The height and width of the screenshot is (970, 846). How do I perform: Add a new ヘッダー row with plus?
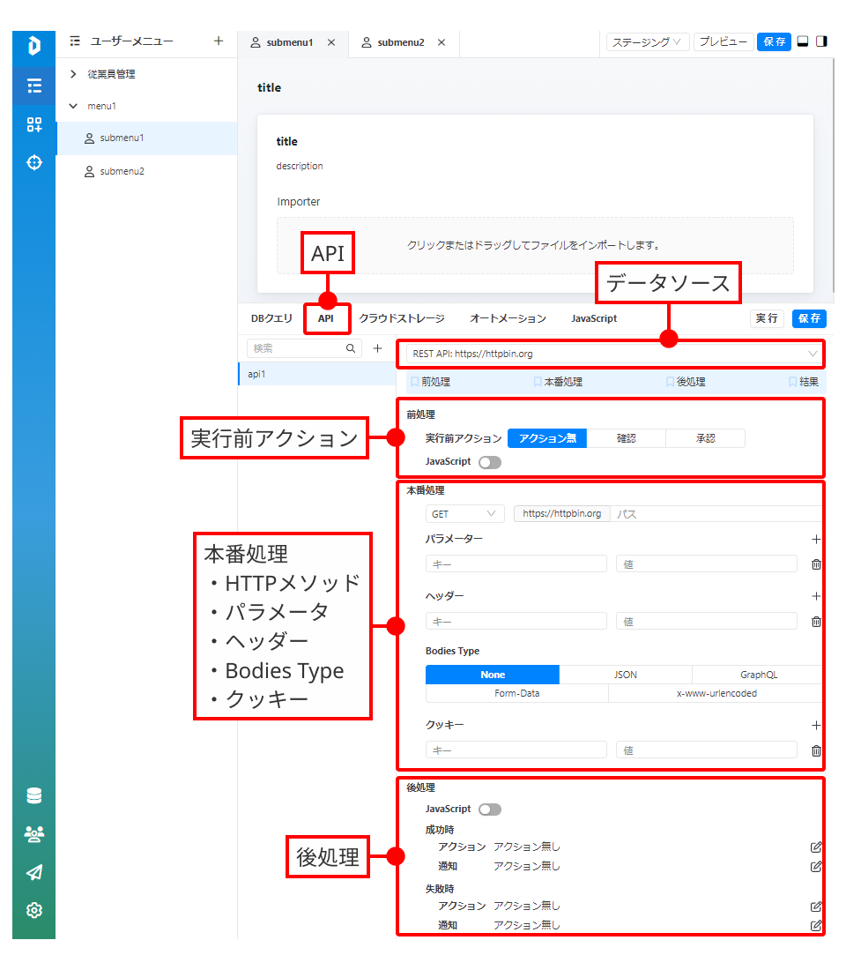[x=816, y=596]
